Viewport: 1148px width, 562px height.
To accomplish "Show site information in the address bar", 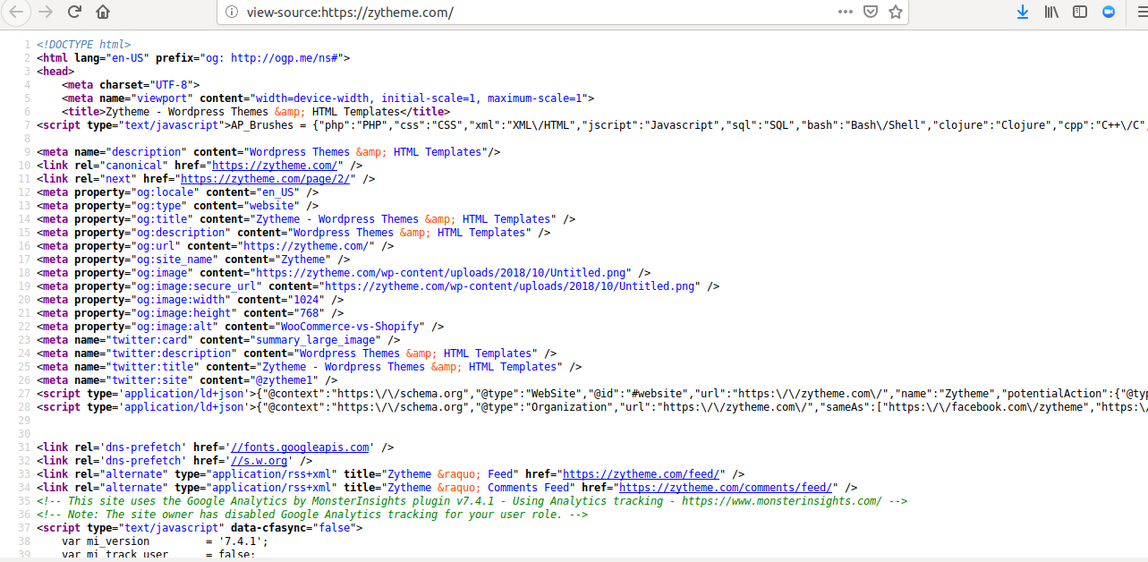I will click(x=232, y=13).
